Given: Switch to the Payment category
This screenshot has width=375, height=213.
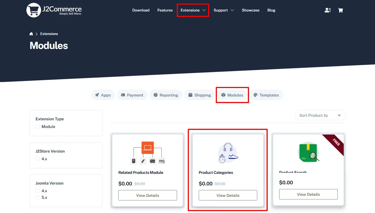Looking at the screenshot, I should pos(132,95).
